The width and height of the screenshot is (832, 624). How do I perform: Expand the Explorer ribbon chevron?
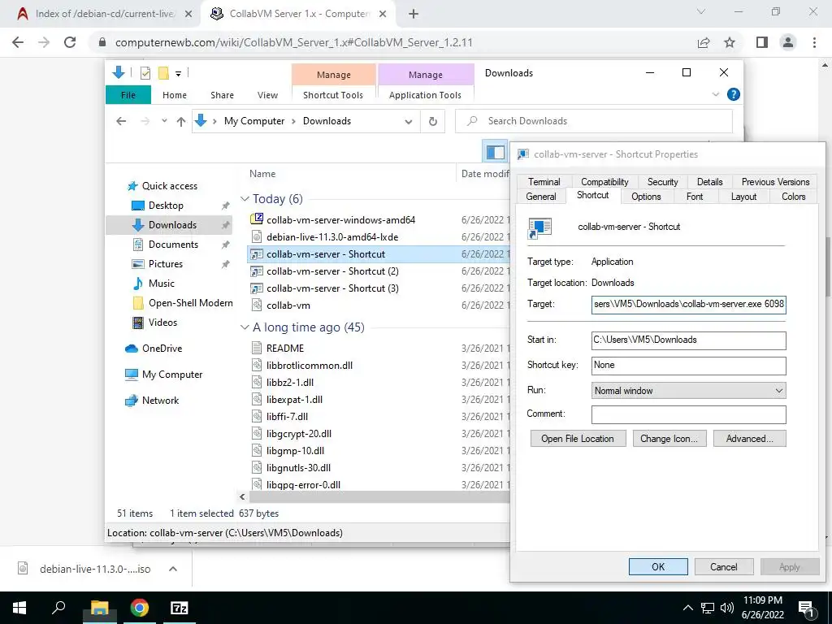pos(715,94)
